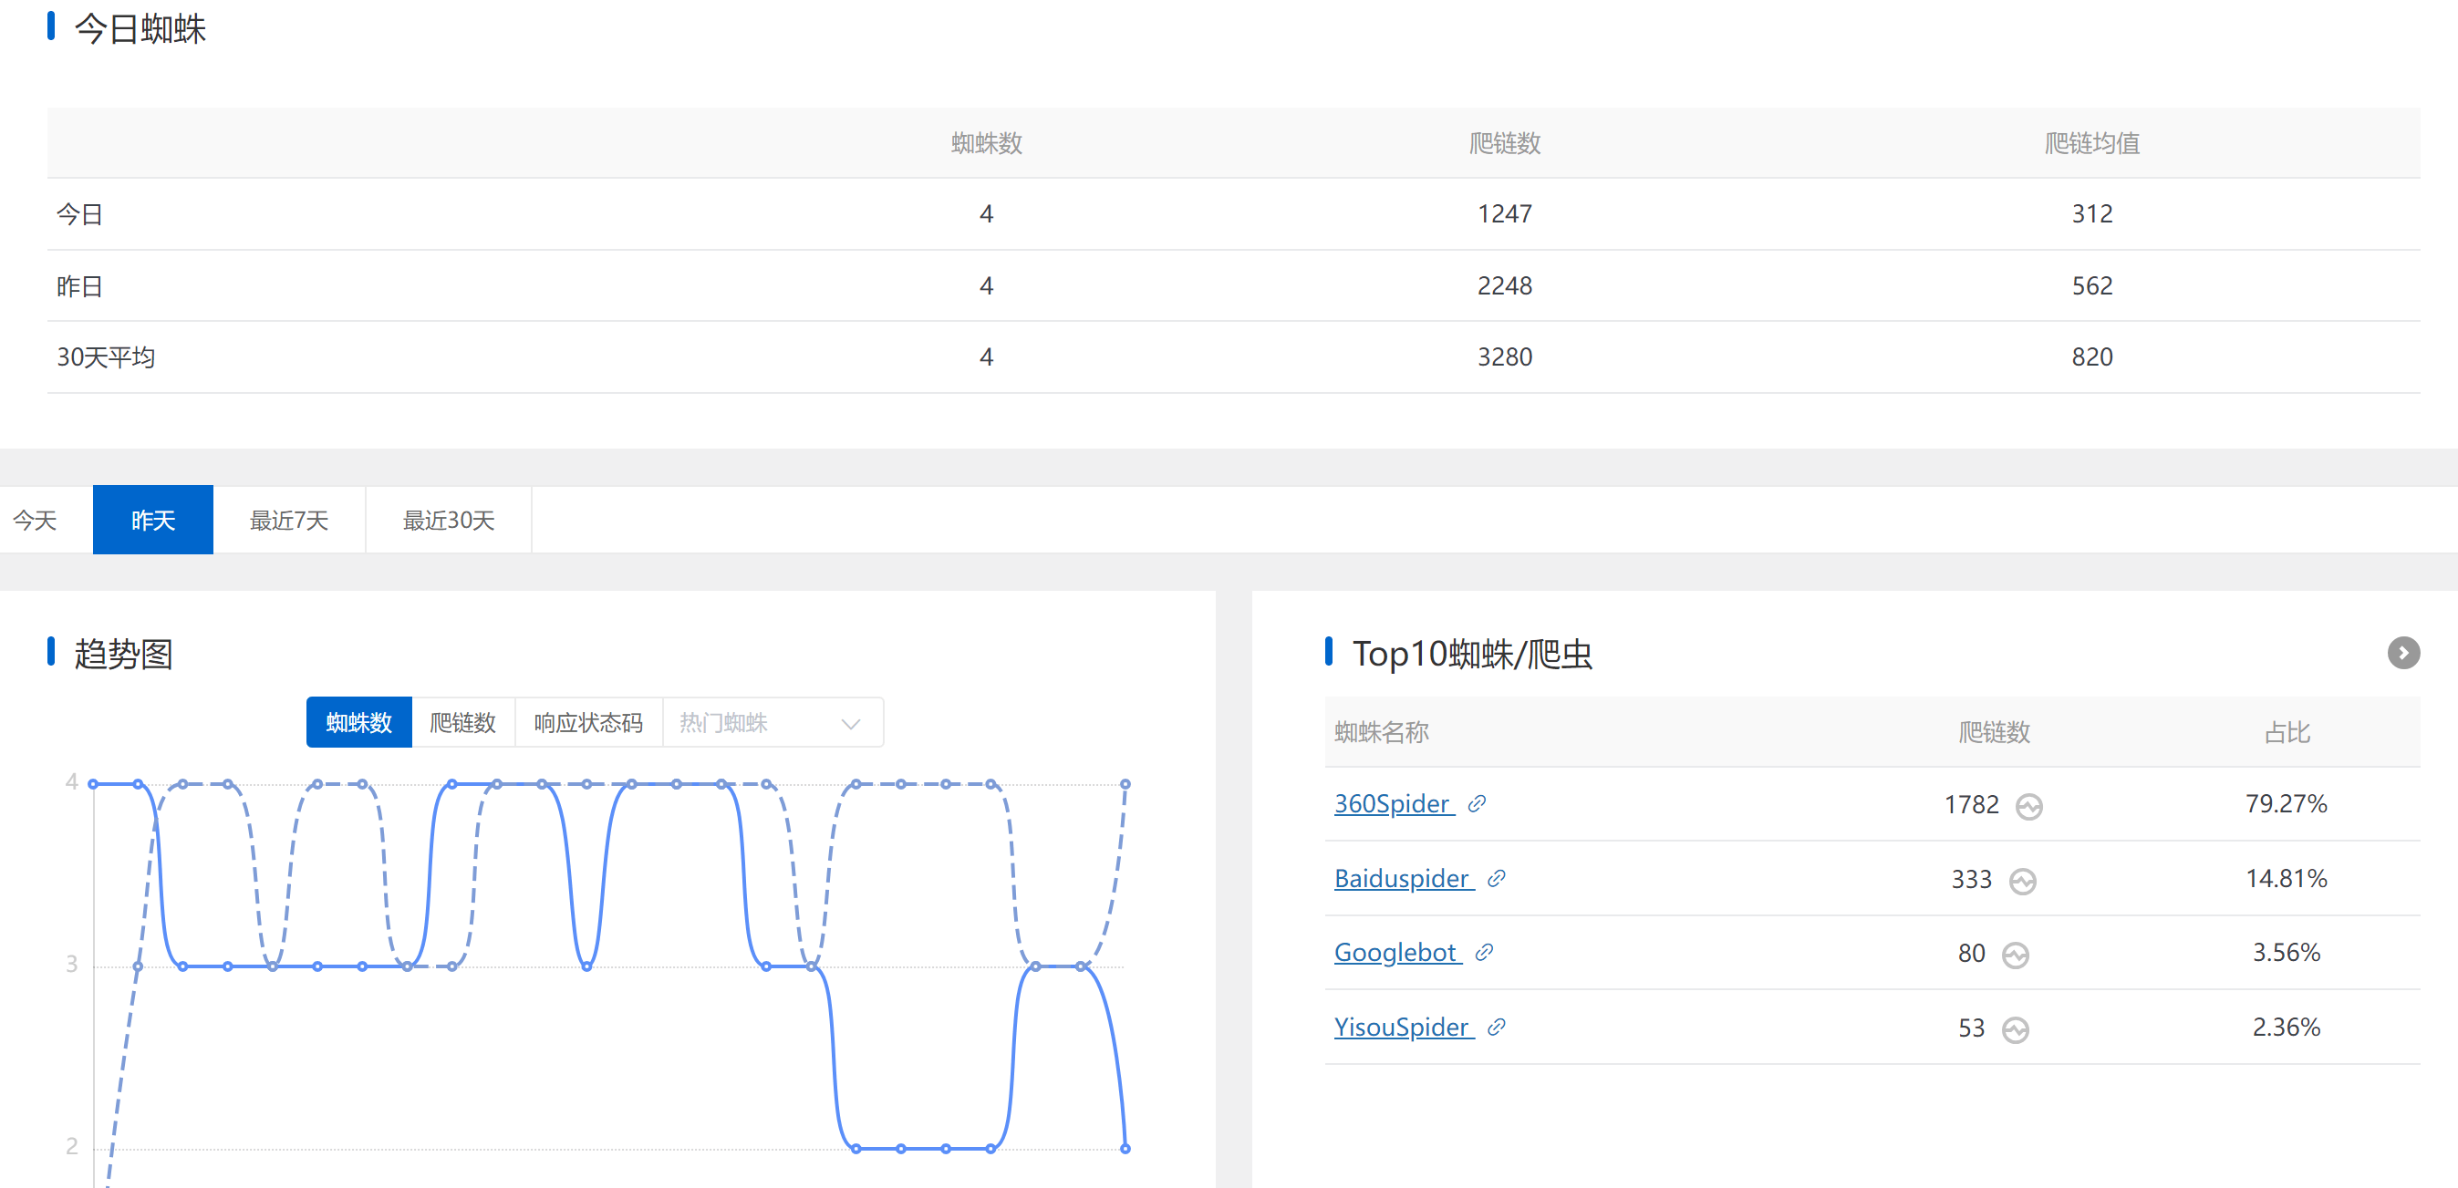This screenshot has width=2458, height=1188.
Task: Open external link icon beside YisouSpider
Action: pos(1496,1027)
